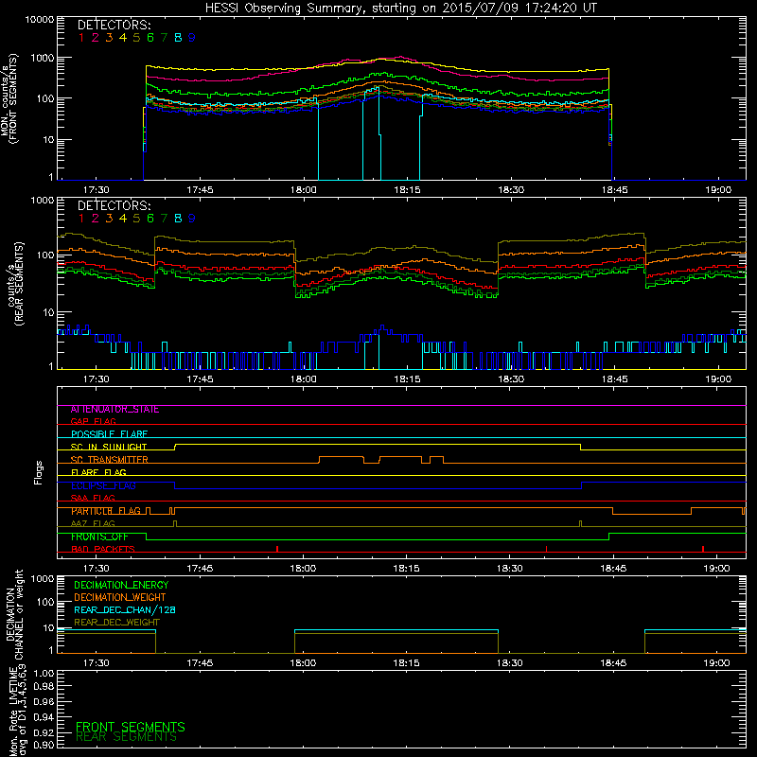757x757 pixels.
Task: Click the DETECTORS: label in front segments panel
Action: click(114, 26)
